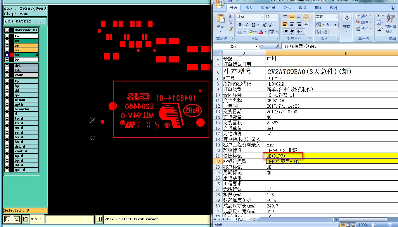Viewport: 398px width, 227px height.
Task: Toggle Italic formatting in Excel
Action: [x=247, y=25]
